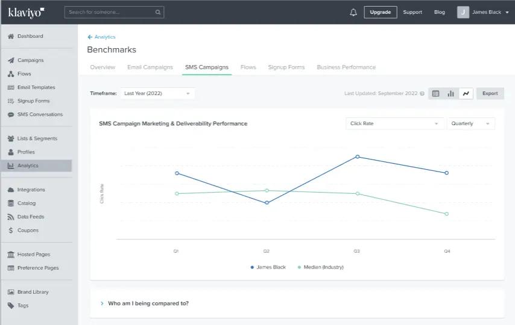Viewport: 515px width, 325px height.
Task: Switch to line chart view
Action: (466, 93)
